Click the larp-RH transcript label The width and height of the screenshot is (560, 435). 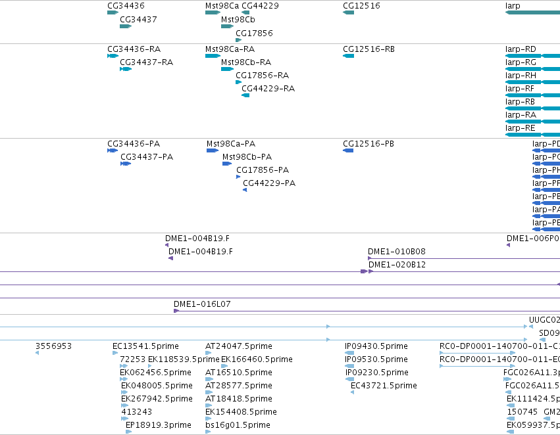(x=521, y=75)
